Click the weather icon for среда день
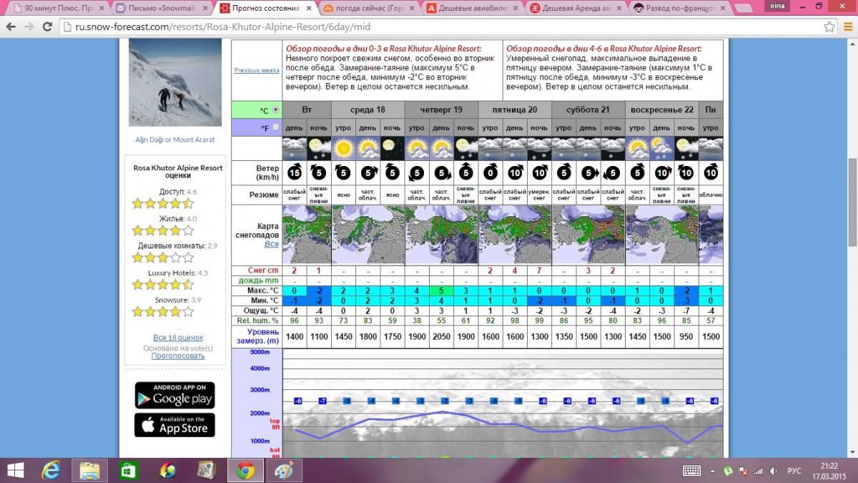Image resolution: width=858 pixels, height=483 pixels. coord(368,148)
